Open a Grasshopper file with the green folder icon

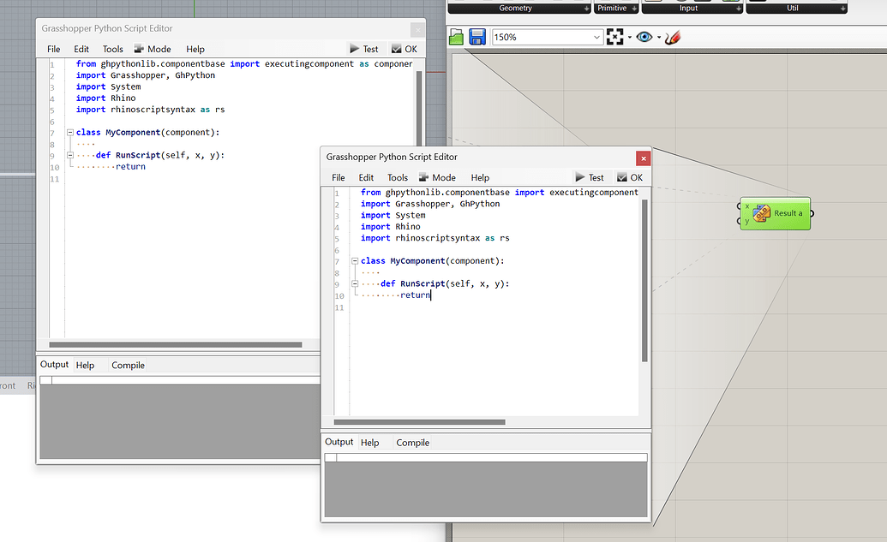click(x=457, y=37)
